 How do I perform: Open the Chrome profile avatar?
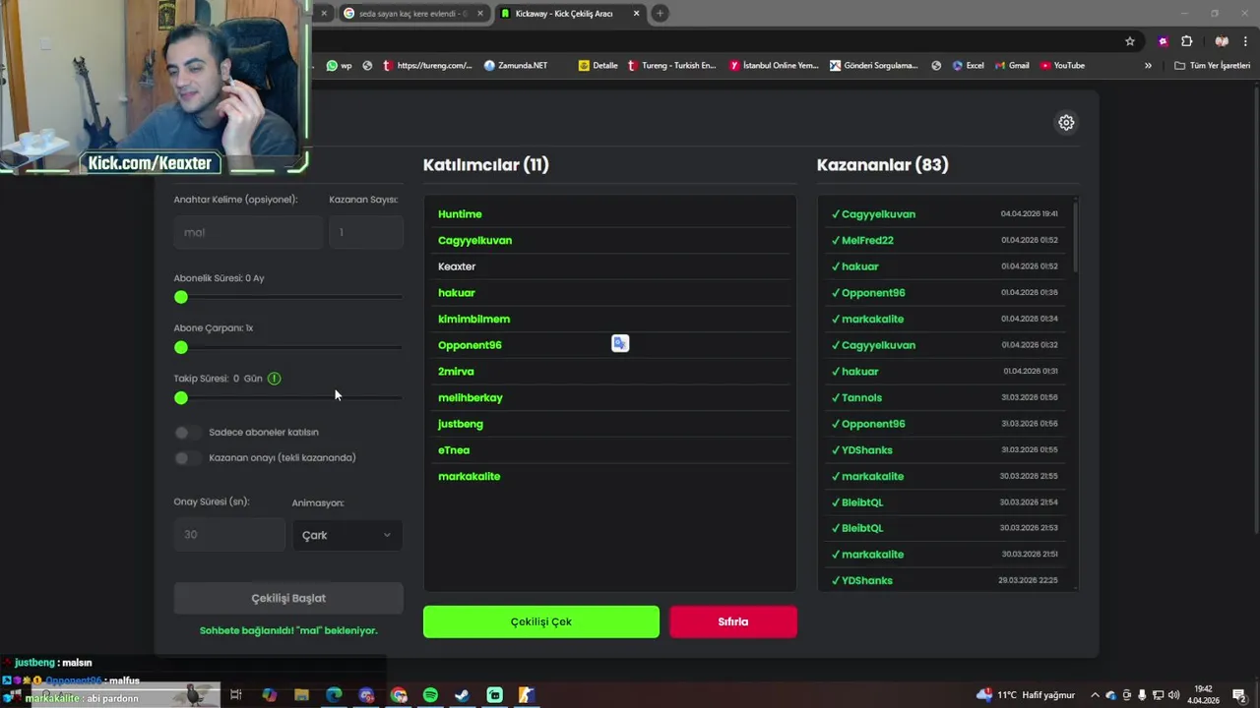[1222, 41]
